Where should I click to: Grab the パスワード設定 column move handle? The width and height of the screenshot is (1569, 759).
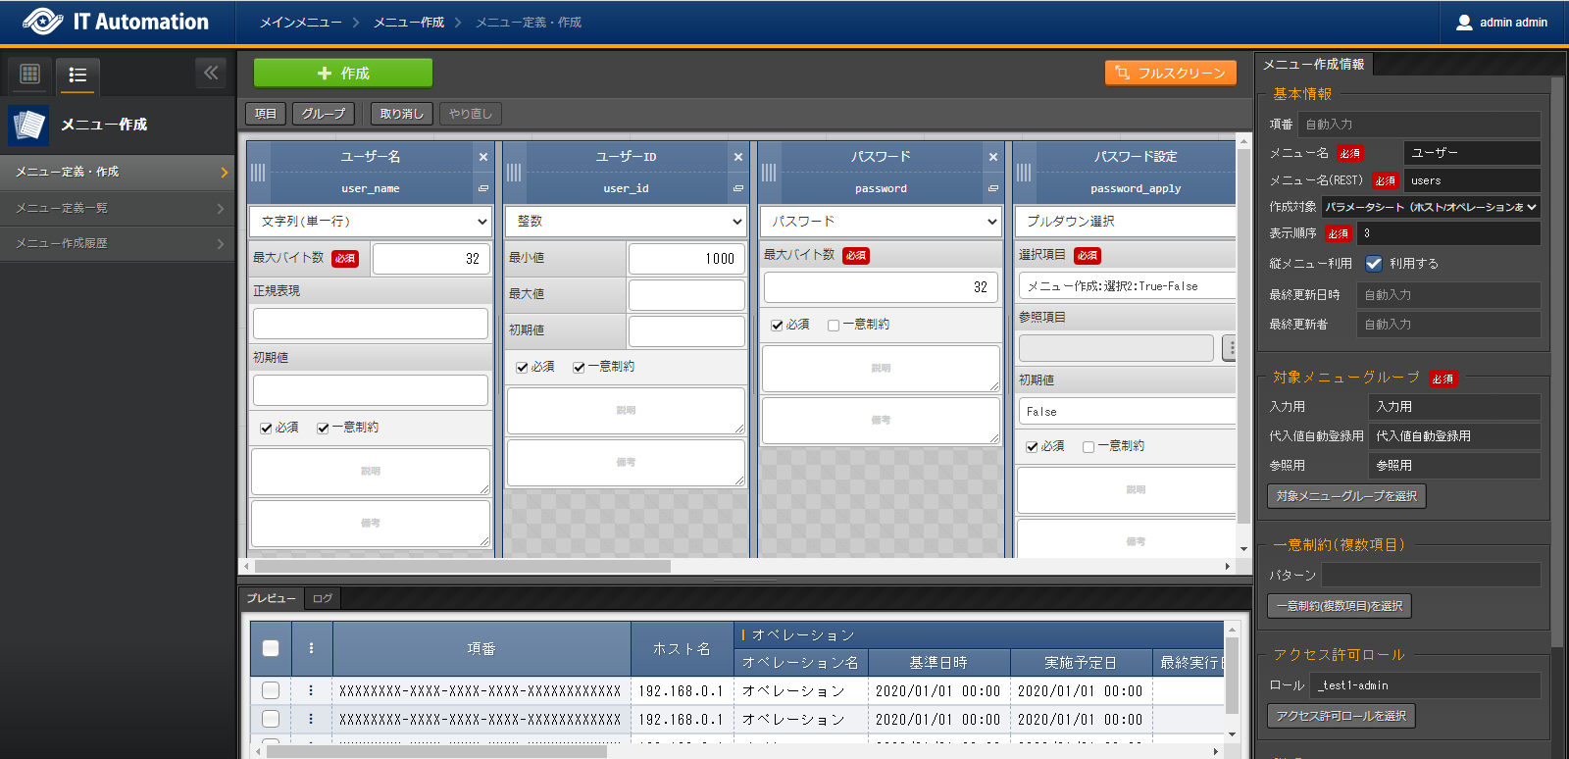(x=1024, y=173)
